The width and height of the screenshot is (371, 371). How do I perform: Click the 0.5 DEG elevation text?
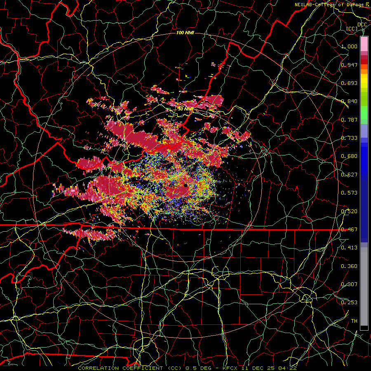[x=198, y=368]
